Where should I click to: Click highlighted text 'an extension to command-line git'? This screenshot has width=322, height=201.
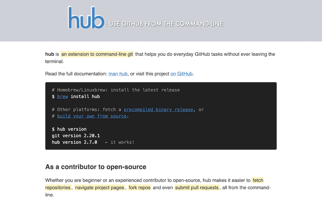pyautogui.click(x=97, y=54)
